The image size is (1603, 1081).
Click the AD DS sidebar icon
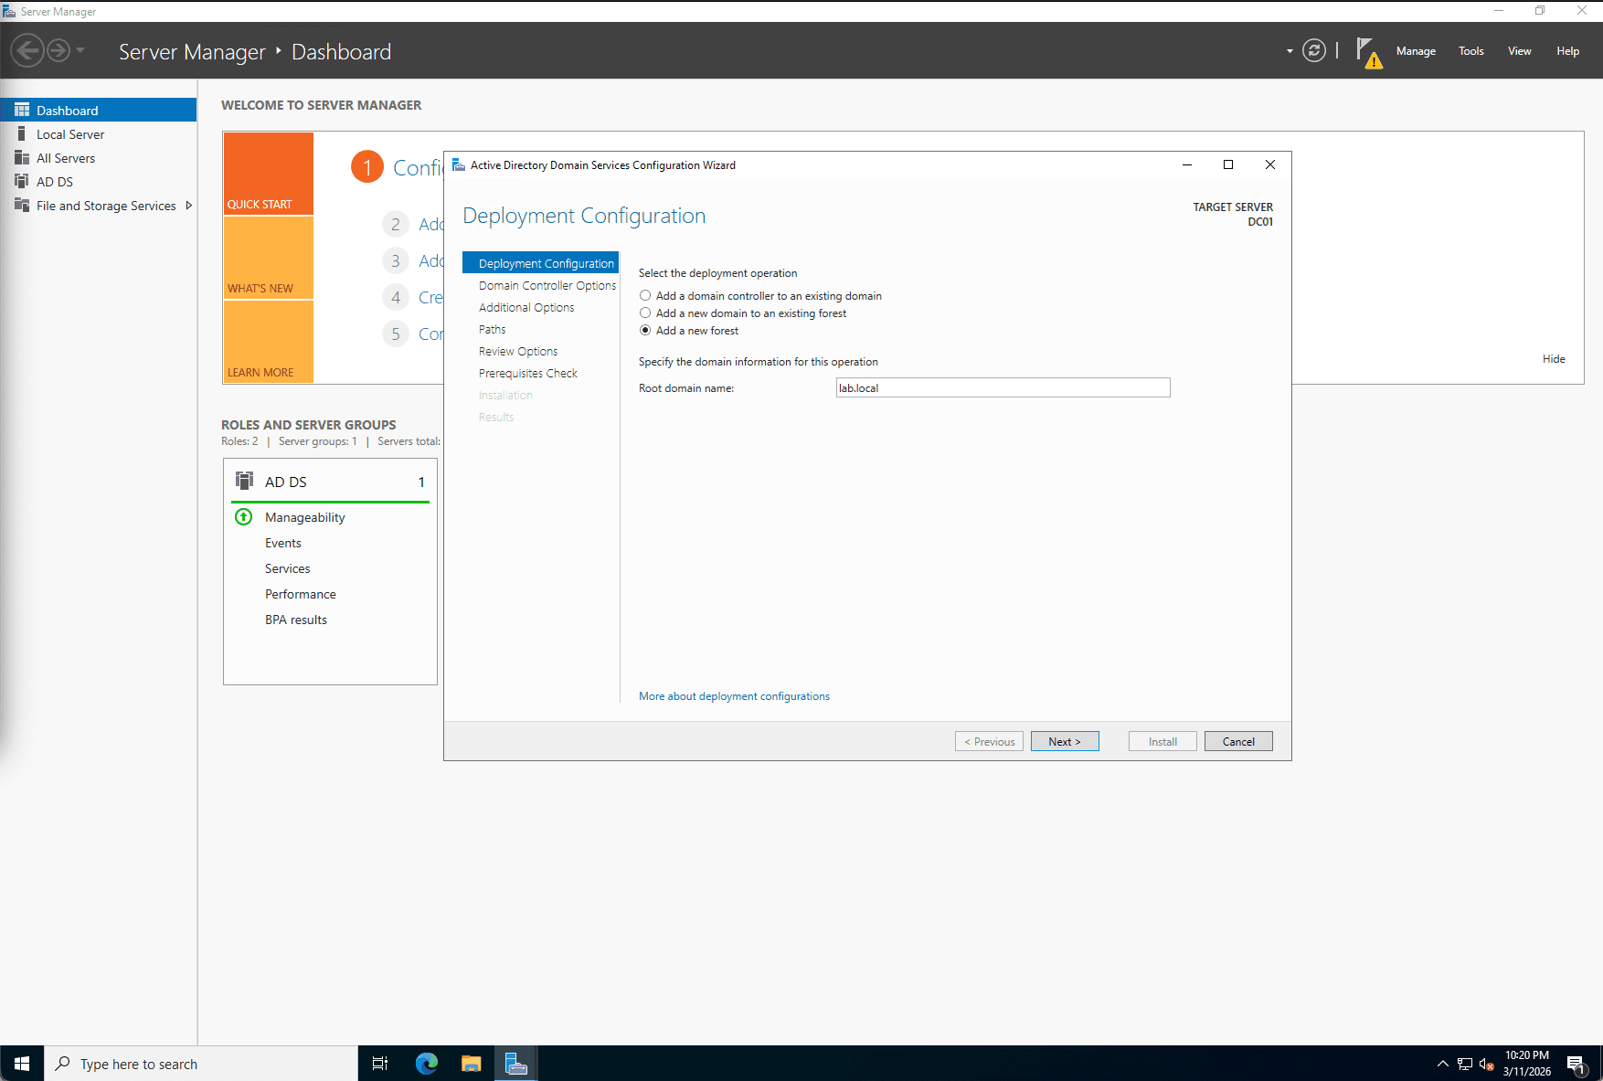tap(22, 181)
